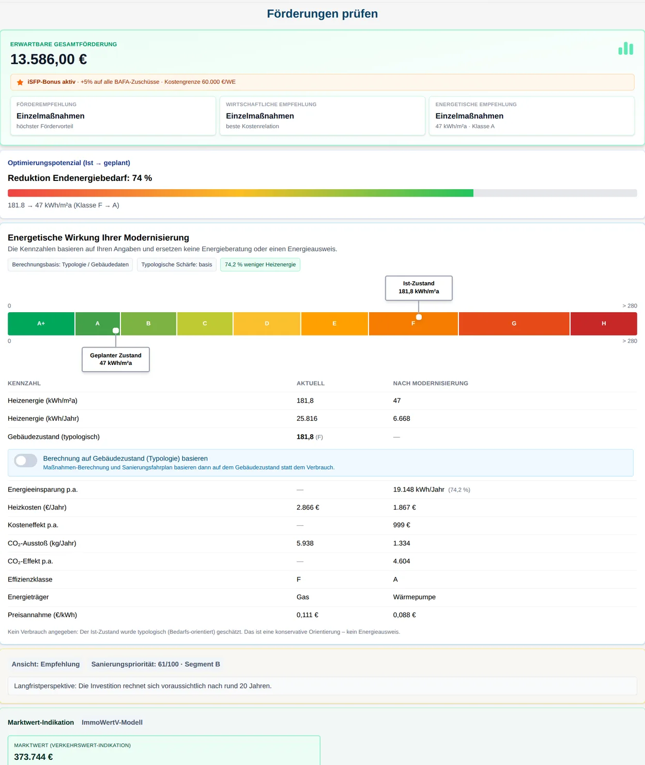Select efficiency class H segment
The width and height of the screenshot is (645, 765).
tap(604, 324)
